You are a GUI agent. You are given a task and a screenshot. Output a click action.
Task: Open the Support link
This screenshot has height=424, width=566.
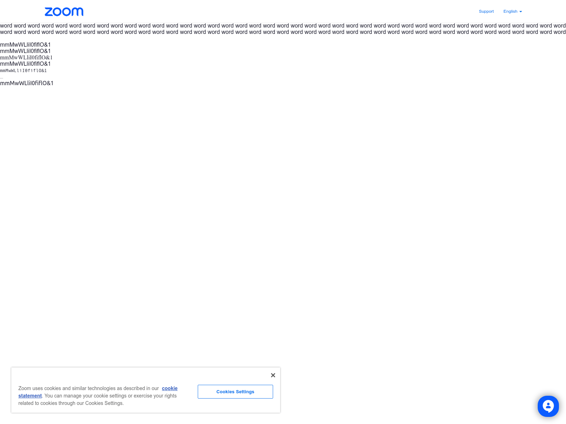tap(486, 11)
